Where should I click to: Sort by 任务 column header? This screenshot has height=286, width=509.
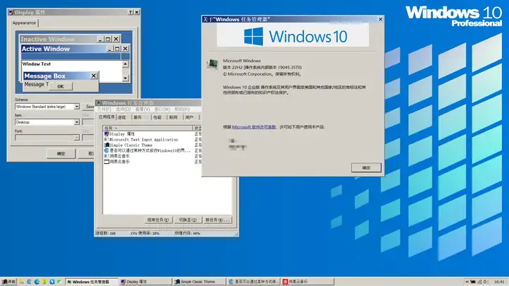coord(148,128)
